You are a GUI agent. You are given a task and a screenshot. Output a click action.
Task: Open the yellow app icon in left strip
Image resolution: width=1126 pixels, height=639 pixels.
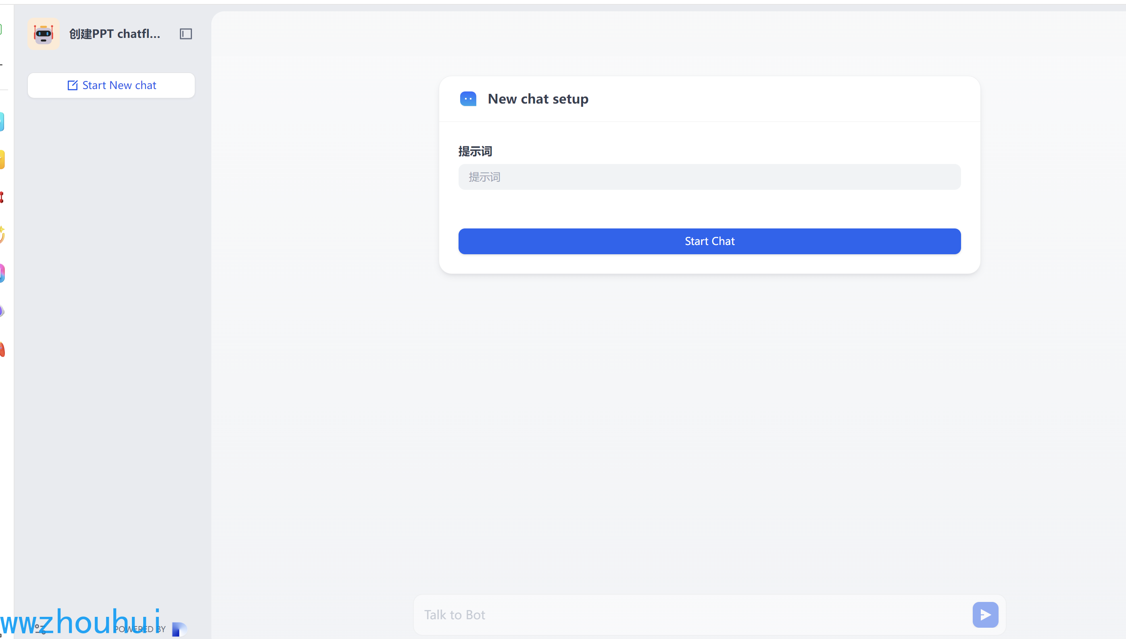pyautogui.click(x=2, y=159)
